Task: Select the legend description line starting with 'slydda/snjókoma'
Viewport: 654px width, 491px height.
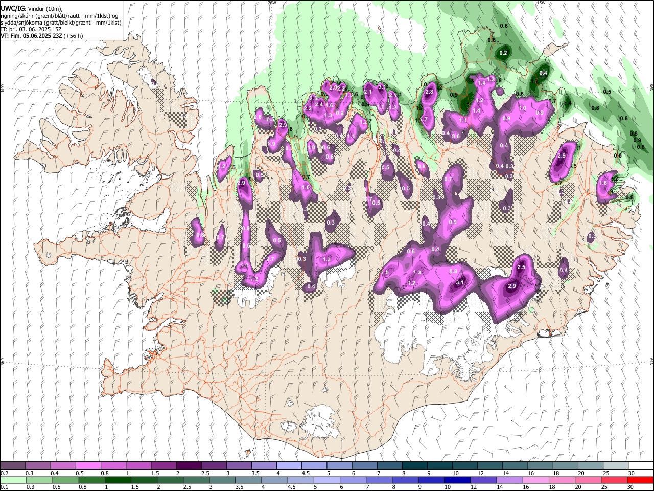Action: click(61, 23)
